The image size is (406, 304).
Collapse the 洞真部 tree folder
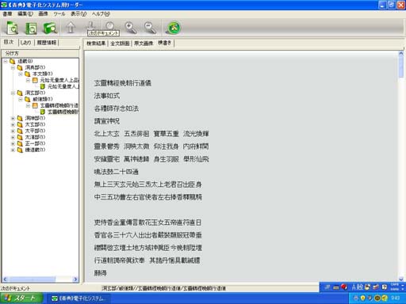(13, 68)
